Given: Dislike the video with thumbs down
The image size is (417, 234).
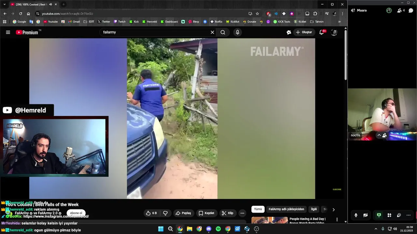Looking at the screenshot, I should click(x=165, y=213).
